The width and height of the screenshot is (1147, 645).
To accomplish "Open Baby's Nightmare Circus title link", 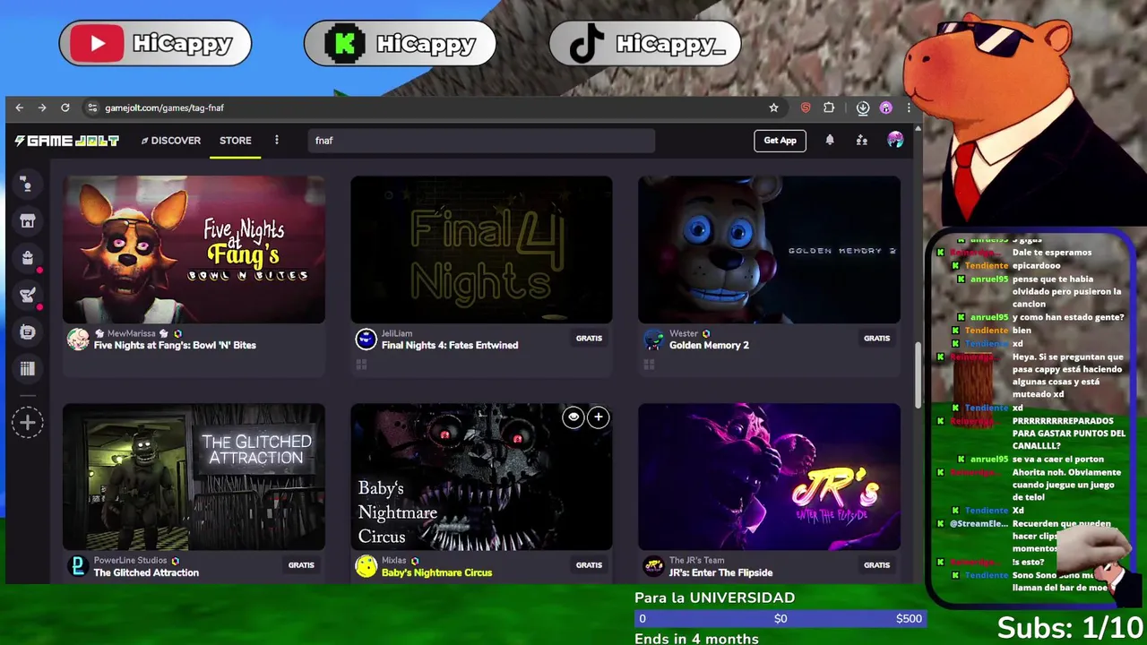I will [436, 572].
